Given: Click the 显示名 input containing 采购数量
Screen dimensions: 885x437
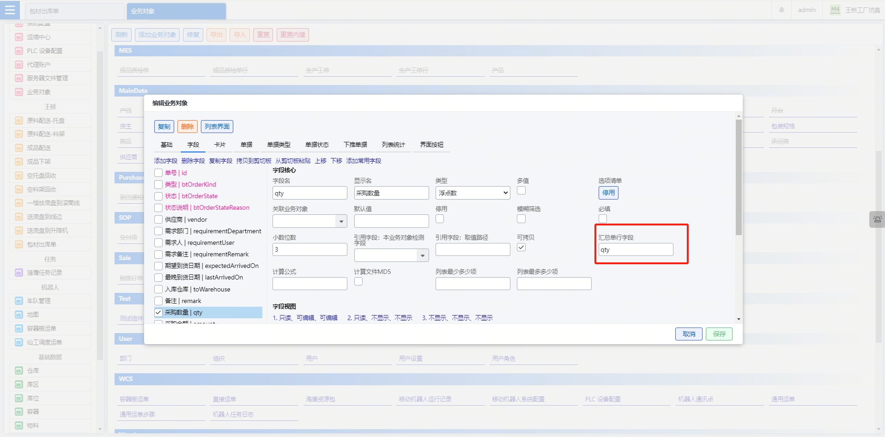Looking at the screenshot, I should [x=391, y=193].
